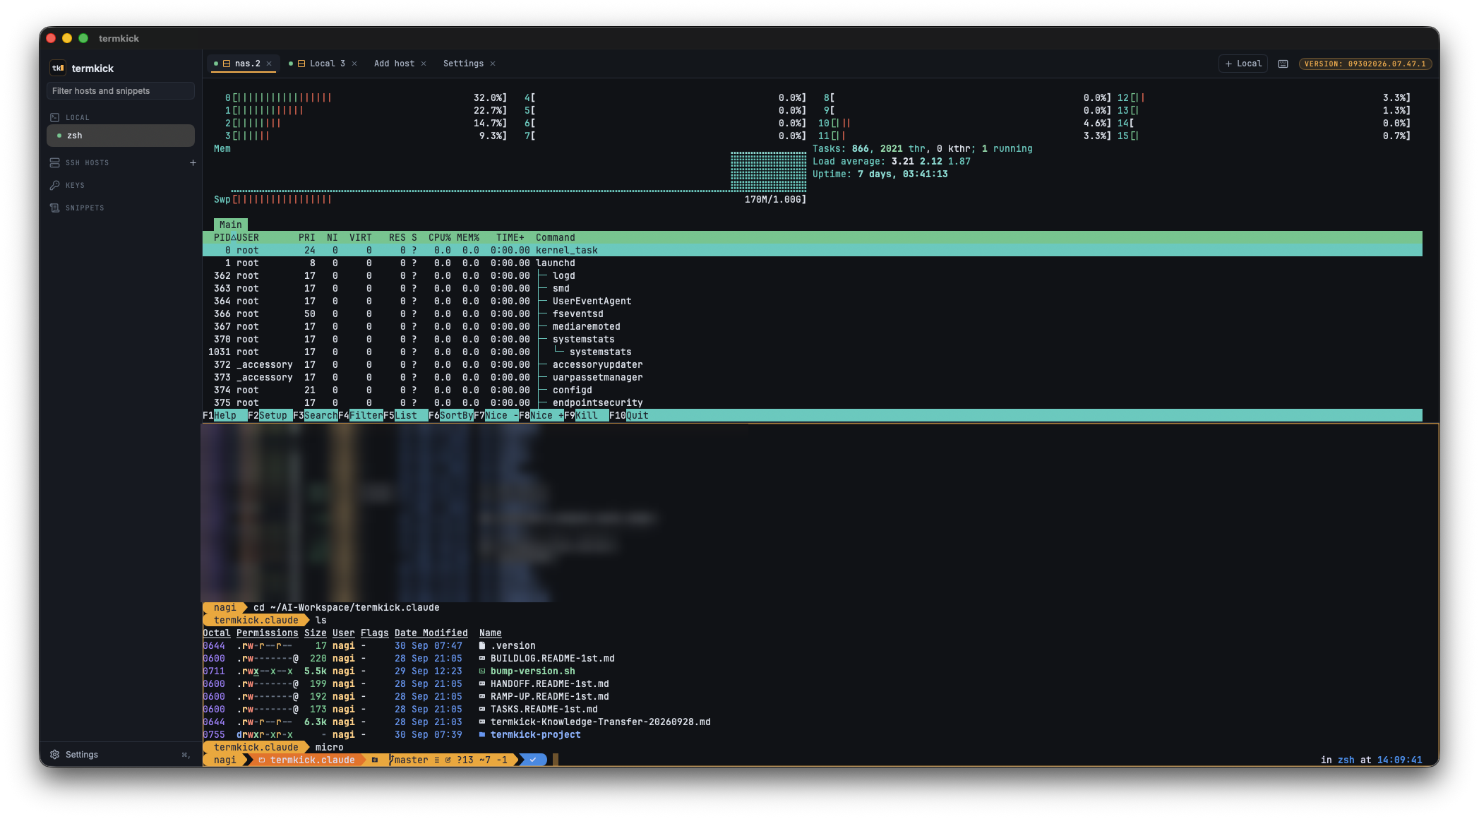Sort by the CPU% column header
Image resolution: width=1479 pixels, height=819 pixels.
click(440, 237)
